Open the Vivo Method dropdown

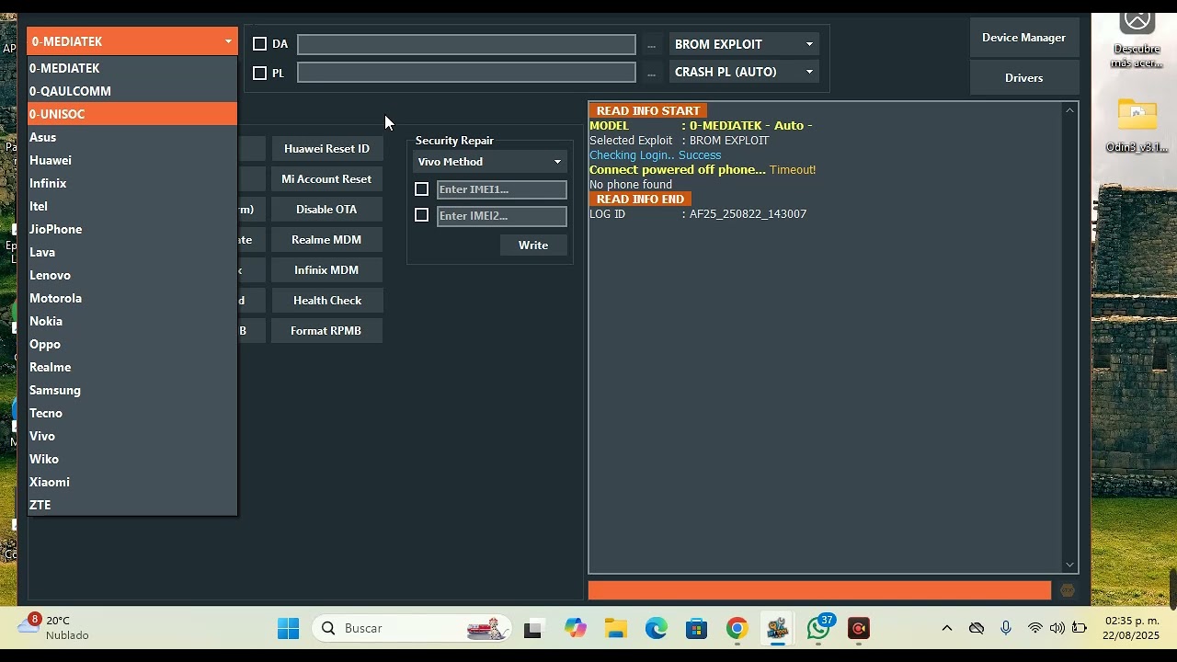coord(489,162)
